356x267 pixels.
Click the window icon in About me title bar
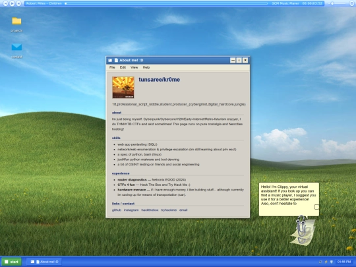click(x=110, y=60)
